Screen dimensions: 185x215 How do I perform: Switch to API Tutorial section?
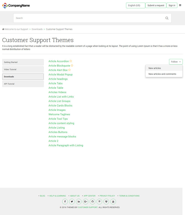pyautogui.click(x=23, y=84)
